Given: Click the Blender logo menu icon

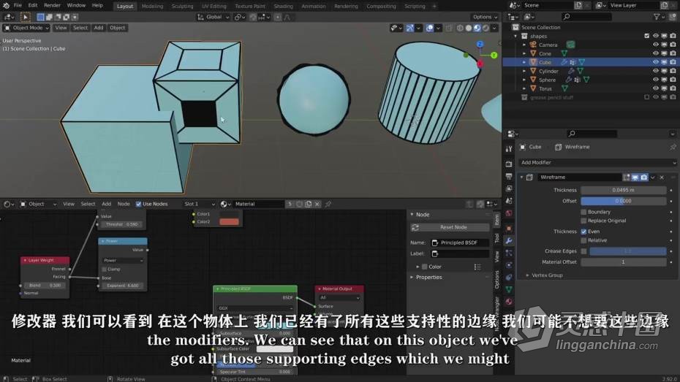Looking at the screenshot, I should click(6, 6).
